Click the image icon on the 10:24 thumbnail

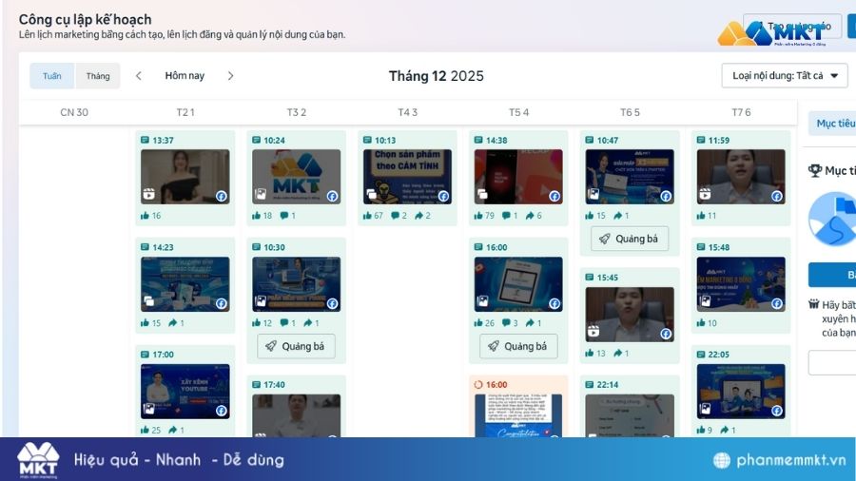(x=261, y=194)
